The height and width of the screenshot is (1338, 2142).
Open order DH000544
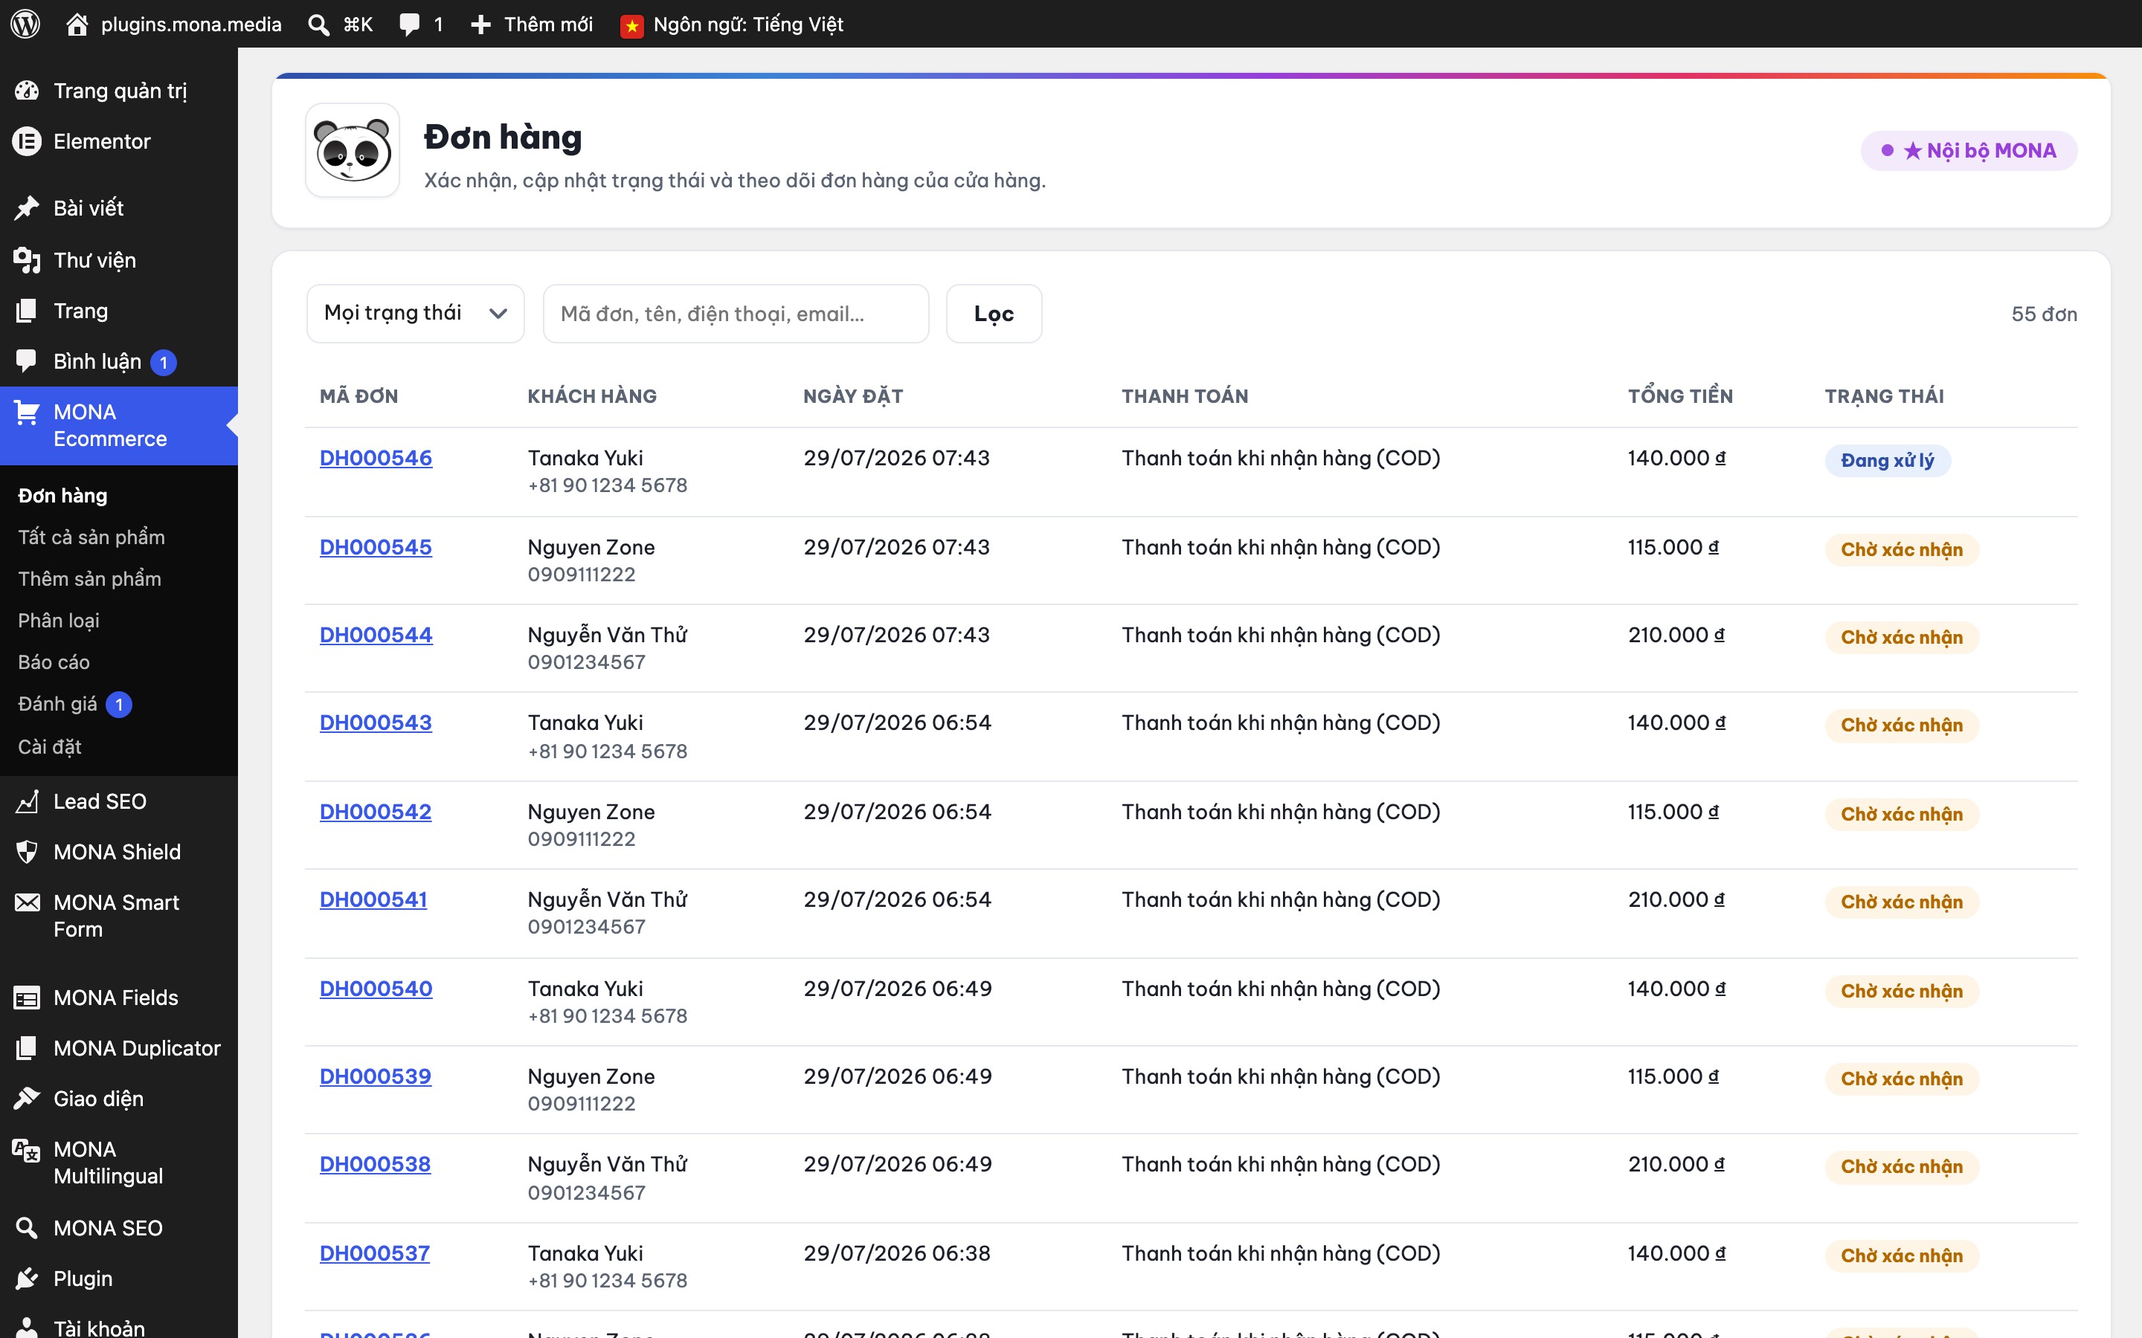[x=376, y=636]
